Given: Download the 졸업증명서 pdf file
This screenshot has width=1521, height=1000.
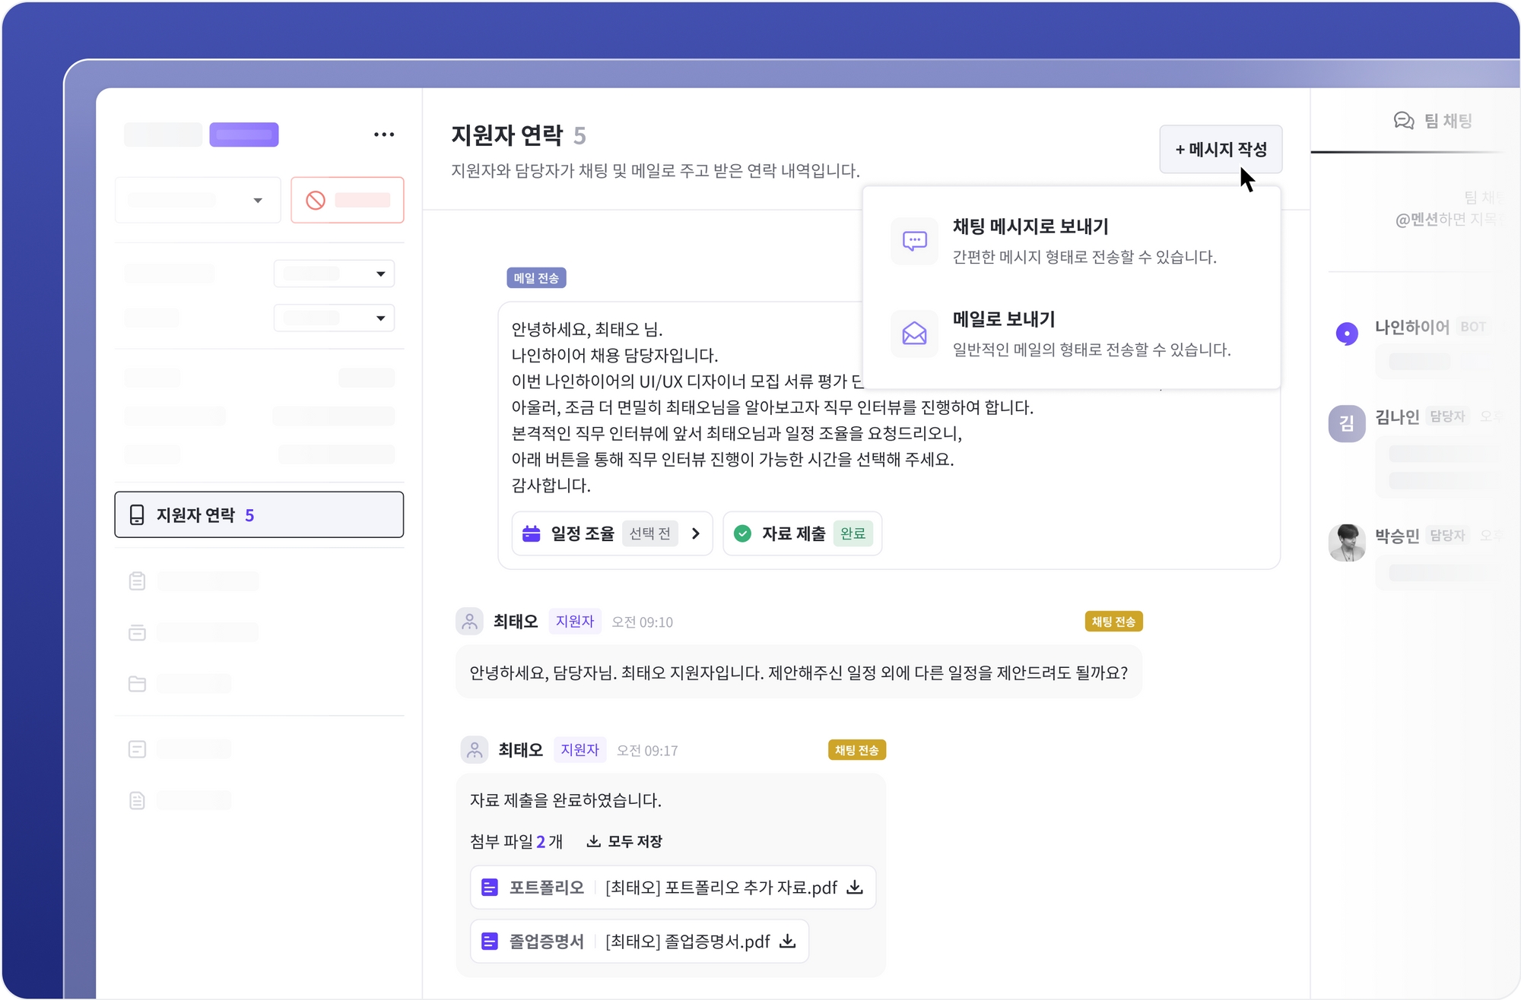Looking at the screenshot, I should pyautogui.click(x=788, y=941).
